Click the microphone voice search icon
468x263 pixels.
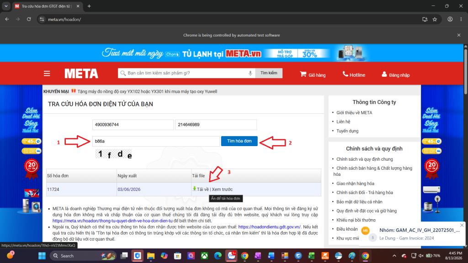pos(250,73)
